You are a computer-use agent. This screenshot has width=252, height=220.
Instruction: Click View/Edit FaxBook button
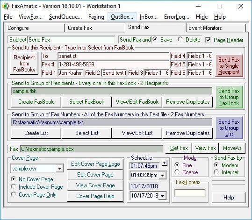click(137, 102)
